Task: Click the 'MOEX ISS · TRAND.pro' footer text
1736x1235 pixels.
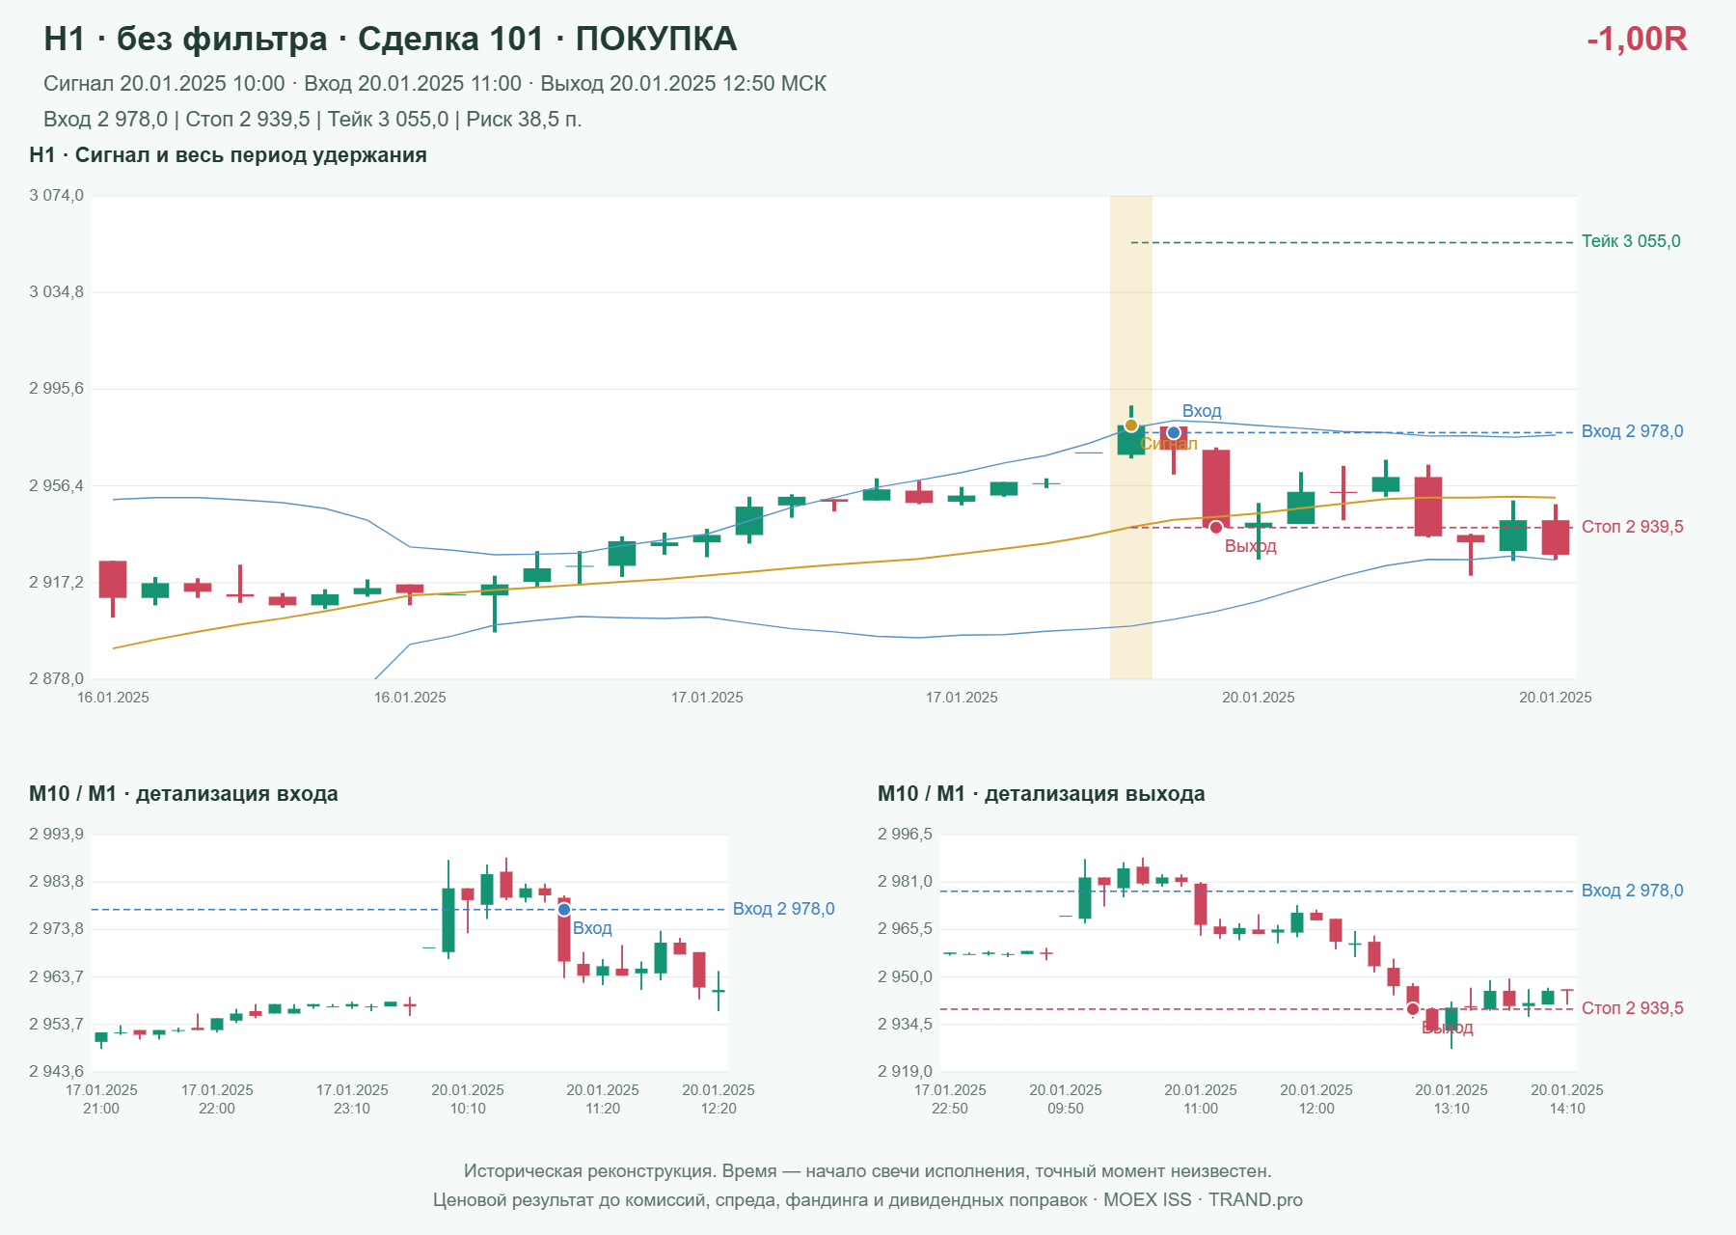Action: click(1203, 1200)
